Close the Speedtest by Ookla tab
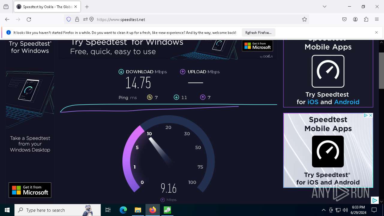 click(x=76, y=7)
